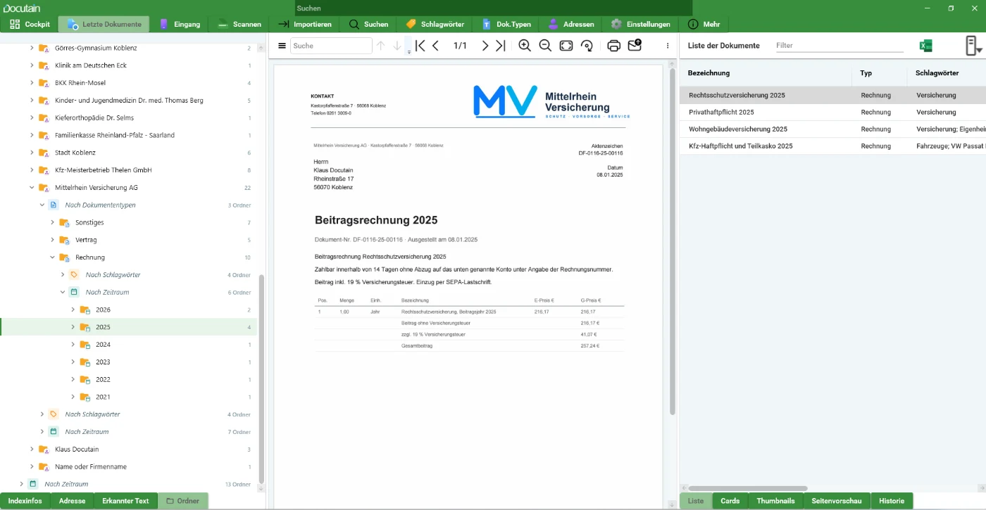Viewport: 986px width, 510px height.
Task: Zoom out of the document preview
Action: click(545, 46)
